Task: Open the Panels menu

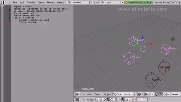Action: coord(90,99)
